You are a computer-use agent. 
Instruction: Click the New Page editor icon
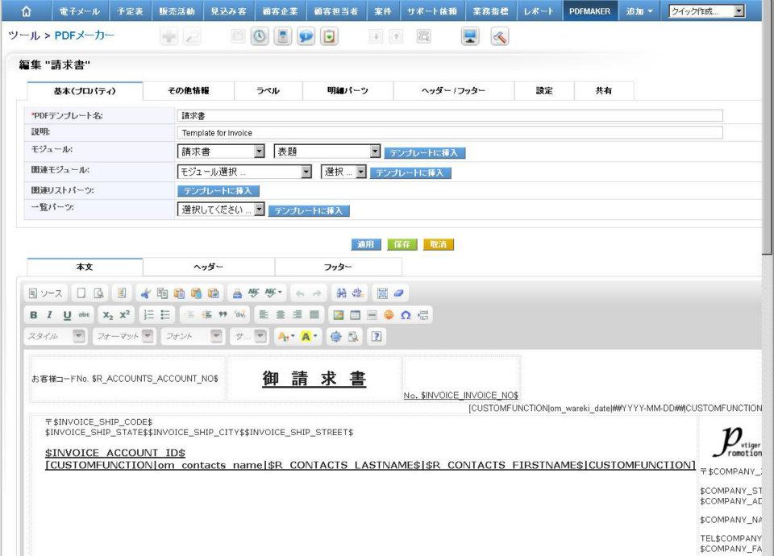pos(81,293)
